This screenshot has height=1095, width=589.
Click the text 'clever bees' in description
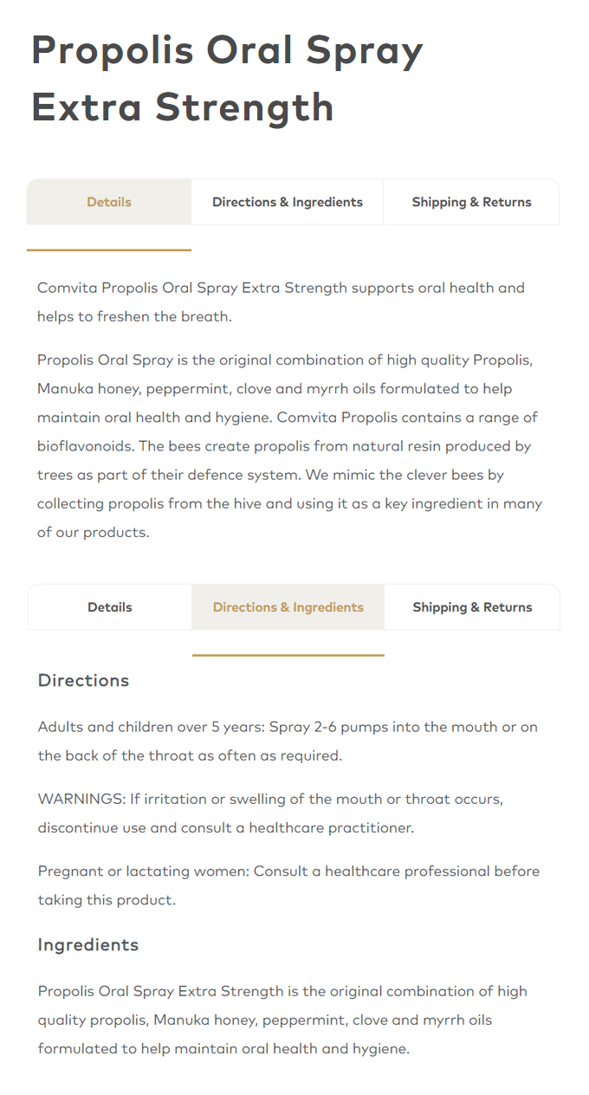coord(423,475)
